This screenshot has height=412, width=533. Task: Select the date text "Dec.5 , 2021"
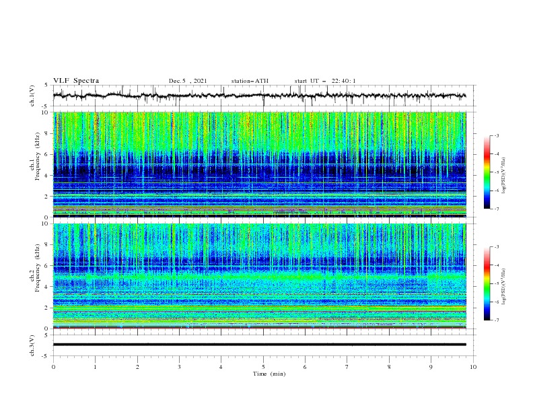point(188,81)
